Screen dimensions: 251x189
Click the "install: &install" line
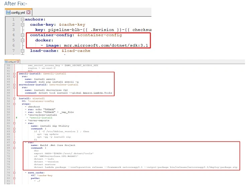click(x=32, y=99)
